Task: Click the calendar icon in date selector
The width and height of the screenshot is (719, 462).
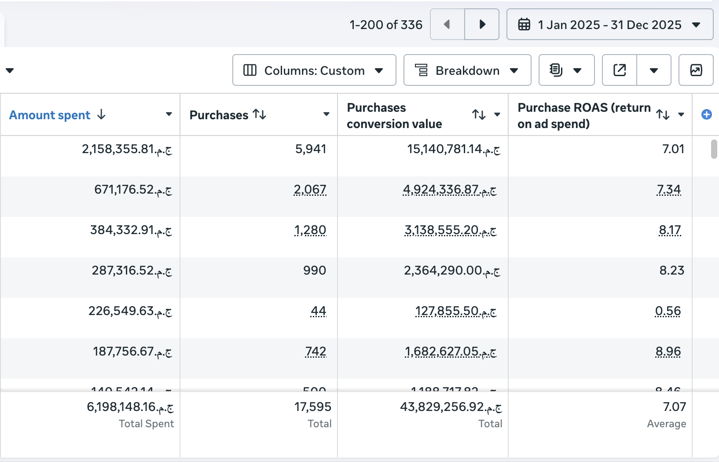Action: pos(524,24)
